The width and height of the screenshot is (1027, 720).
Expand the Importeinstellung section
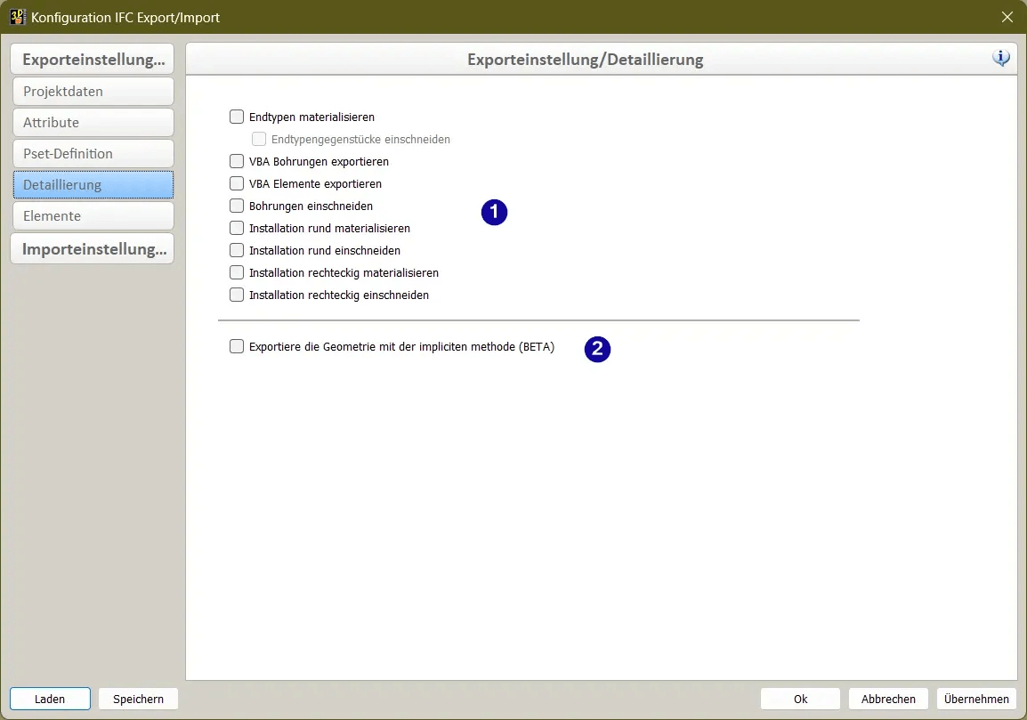pos(93,249)
